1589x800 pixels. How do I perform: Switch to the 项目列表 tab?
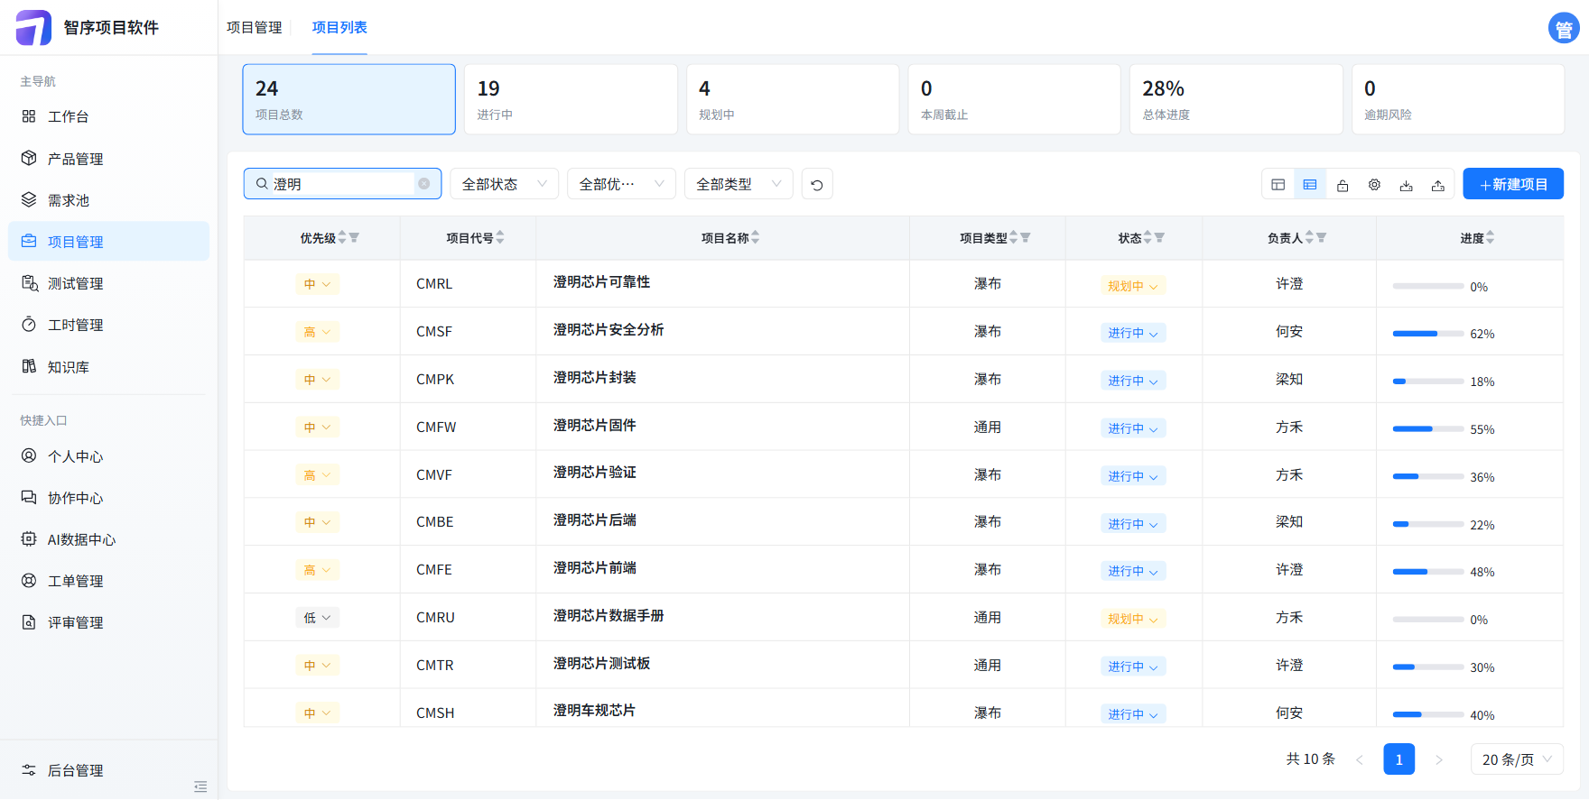pos(339,28)
